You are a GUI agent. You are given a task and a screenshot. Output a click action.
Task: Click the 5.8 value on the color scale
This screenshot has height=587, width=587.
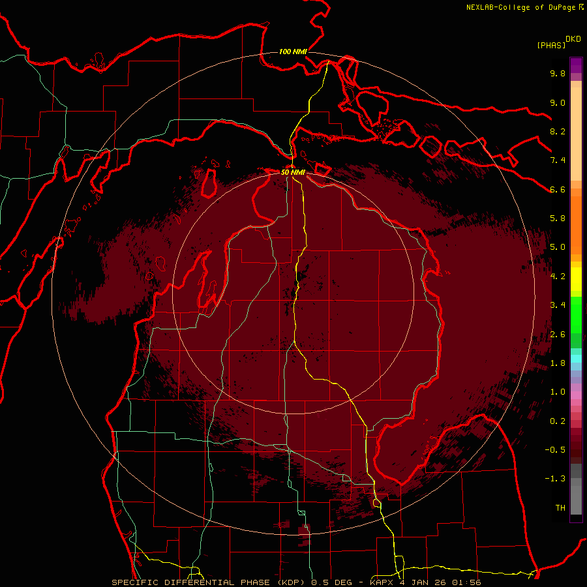[x=558, y=218]
